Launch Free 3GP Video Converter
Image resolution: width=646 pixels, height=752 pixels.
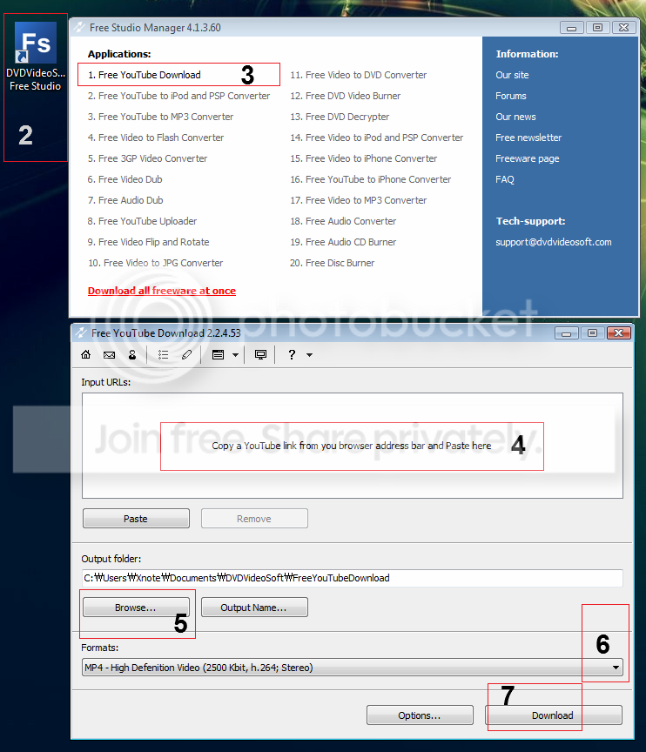coord(148,158)
